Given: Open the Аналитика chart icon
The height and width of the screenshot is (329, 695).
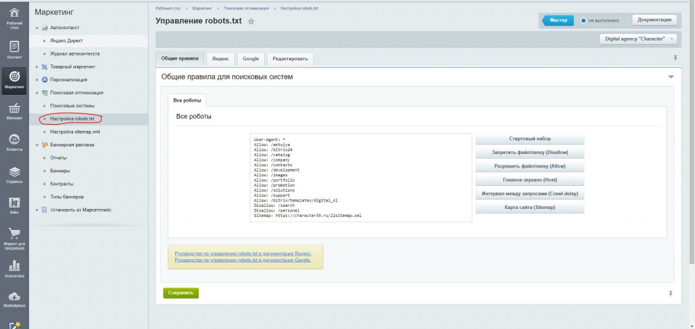Looking at the screenshot, I should point(14,269).
